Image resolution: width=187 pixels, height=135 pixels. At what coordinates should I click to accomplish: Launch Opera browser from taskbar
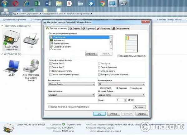(16, 3)
